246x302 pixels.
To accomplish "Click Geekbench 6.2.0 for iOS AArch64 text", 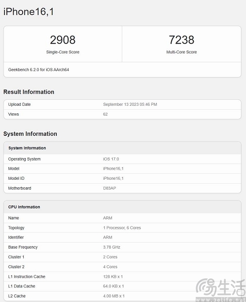I will point(39,70).
